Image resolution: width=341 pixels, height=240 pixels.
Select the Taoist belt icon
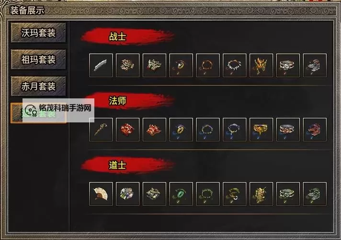(288, 194)
